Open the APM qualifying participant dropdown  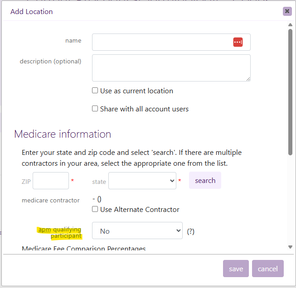point(137,231)
